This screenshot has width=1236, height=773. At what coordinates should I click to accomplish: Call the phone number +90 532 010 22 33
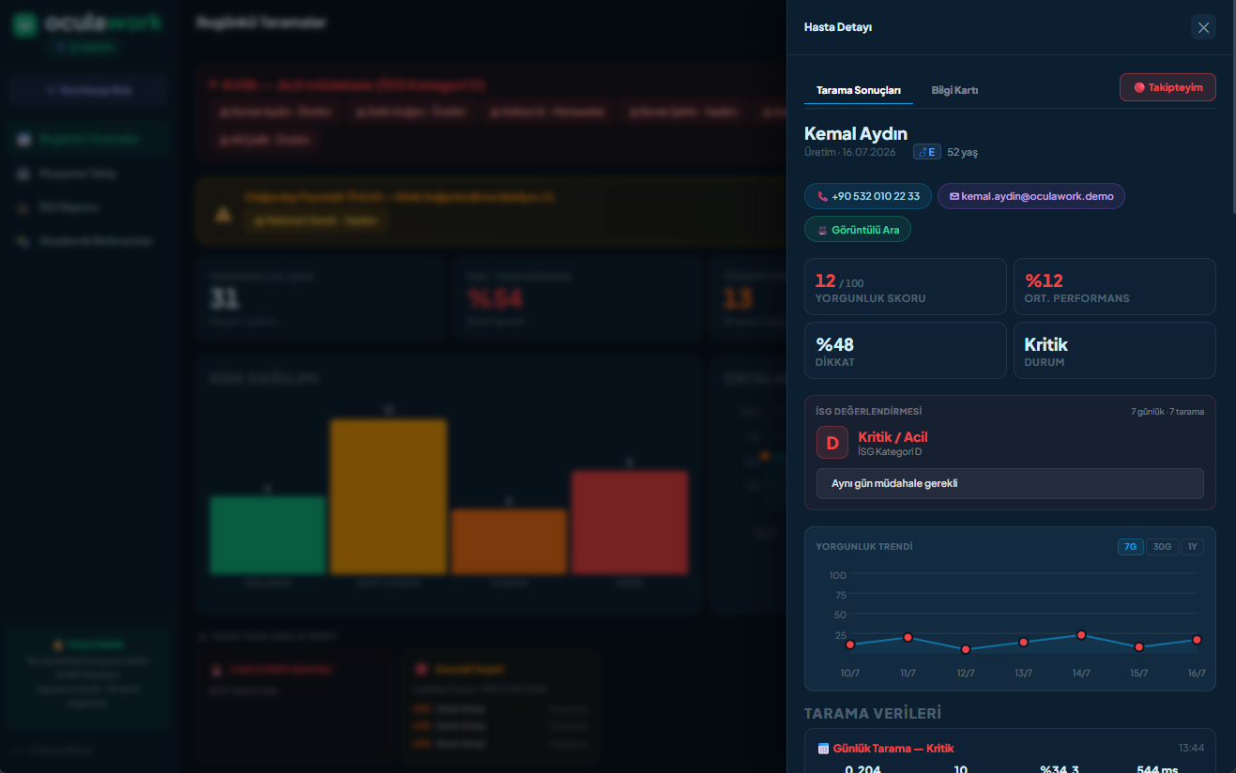[868, 196]
